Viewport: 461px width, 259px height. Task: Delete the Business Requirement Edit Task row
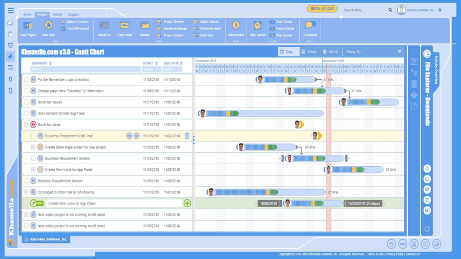[x=187, y=136]
